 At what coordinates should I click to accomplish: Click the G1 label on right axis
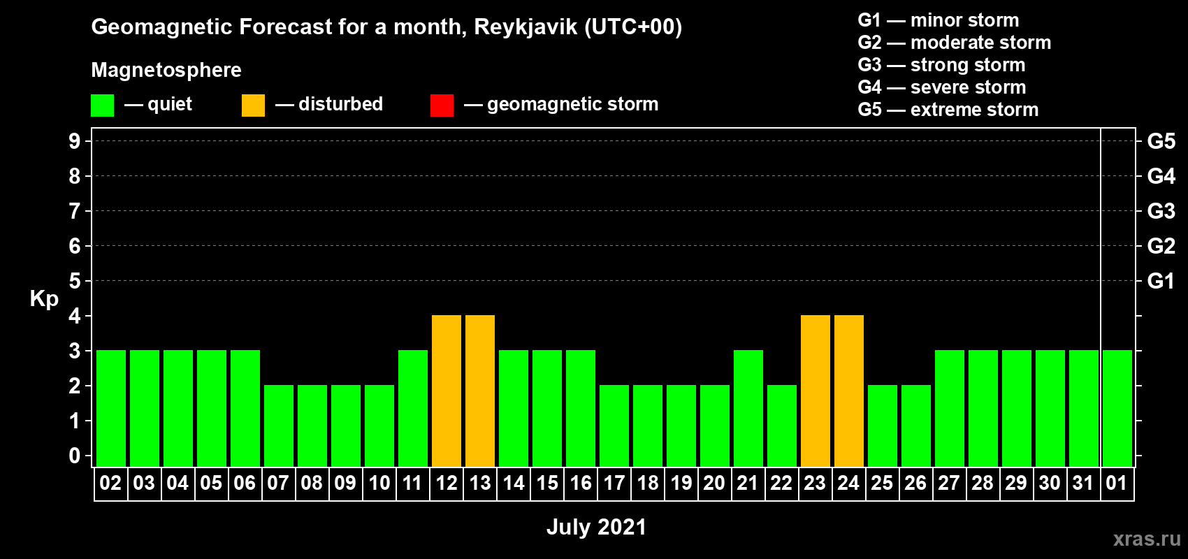click(1161, 281)
